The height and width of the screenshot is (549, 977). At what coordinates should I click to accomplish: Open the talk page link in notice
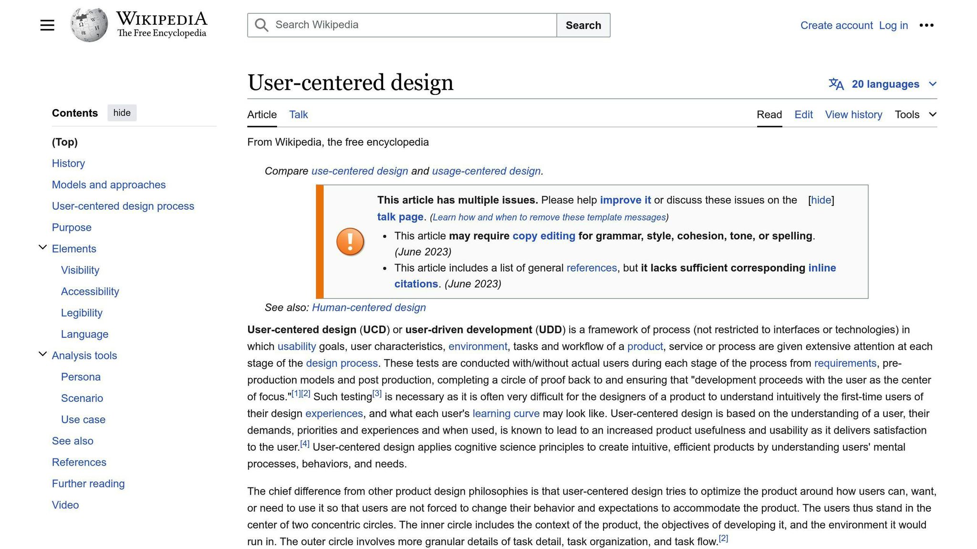click(400, 217)
